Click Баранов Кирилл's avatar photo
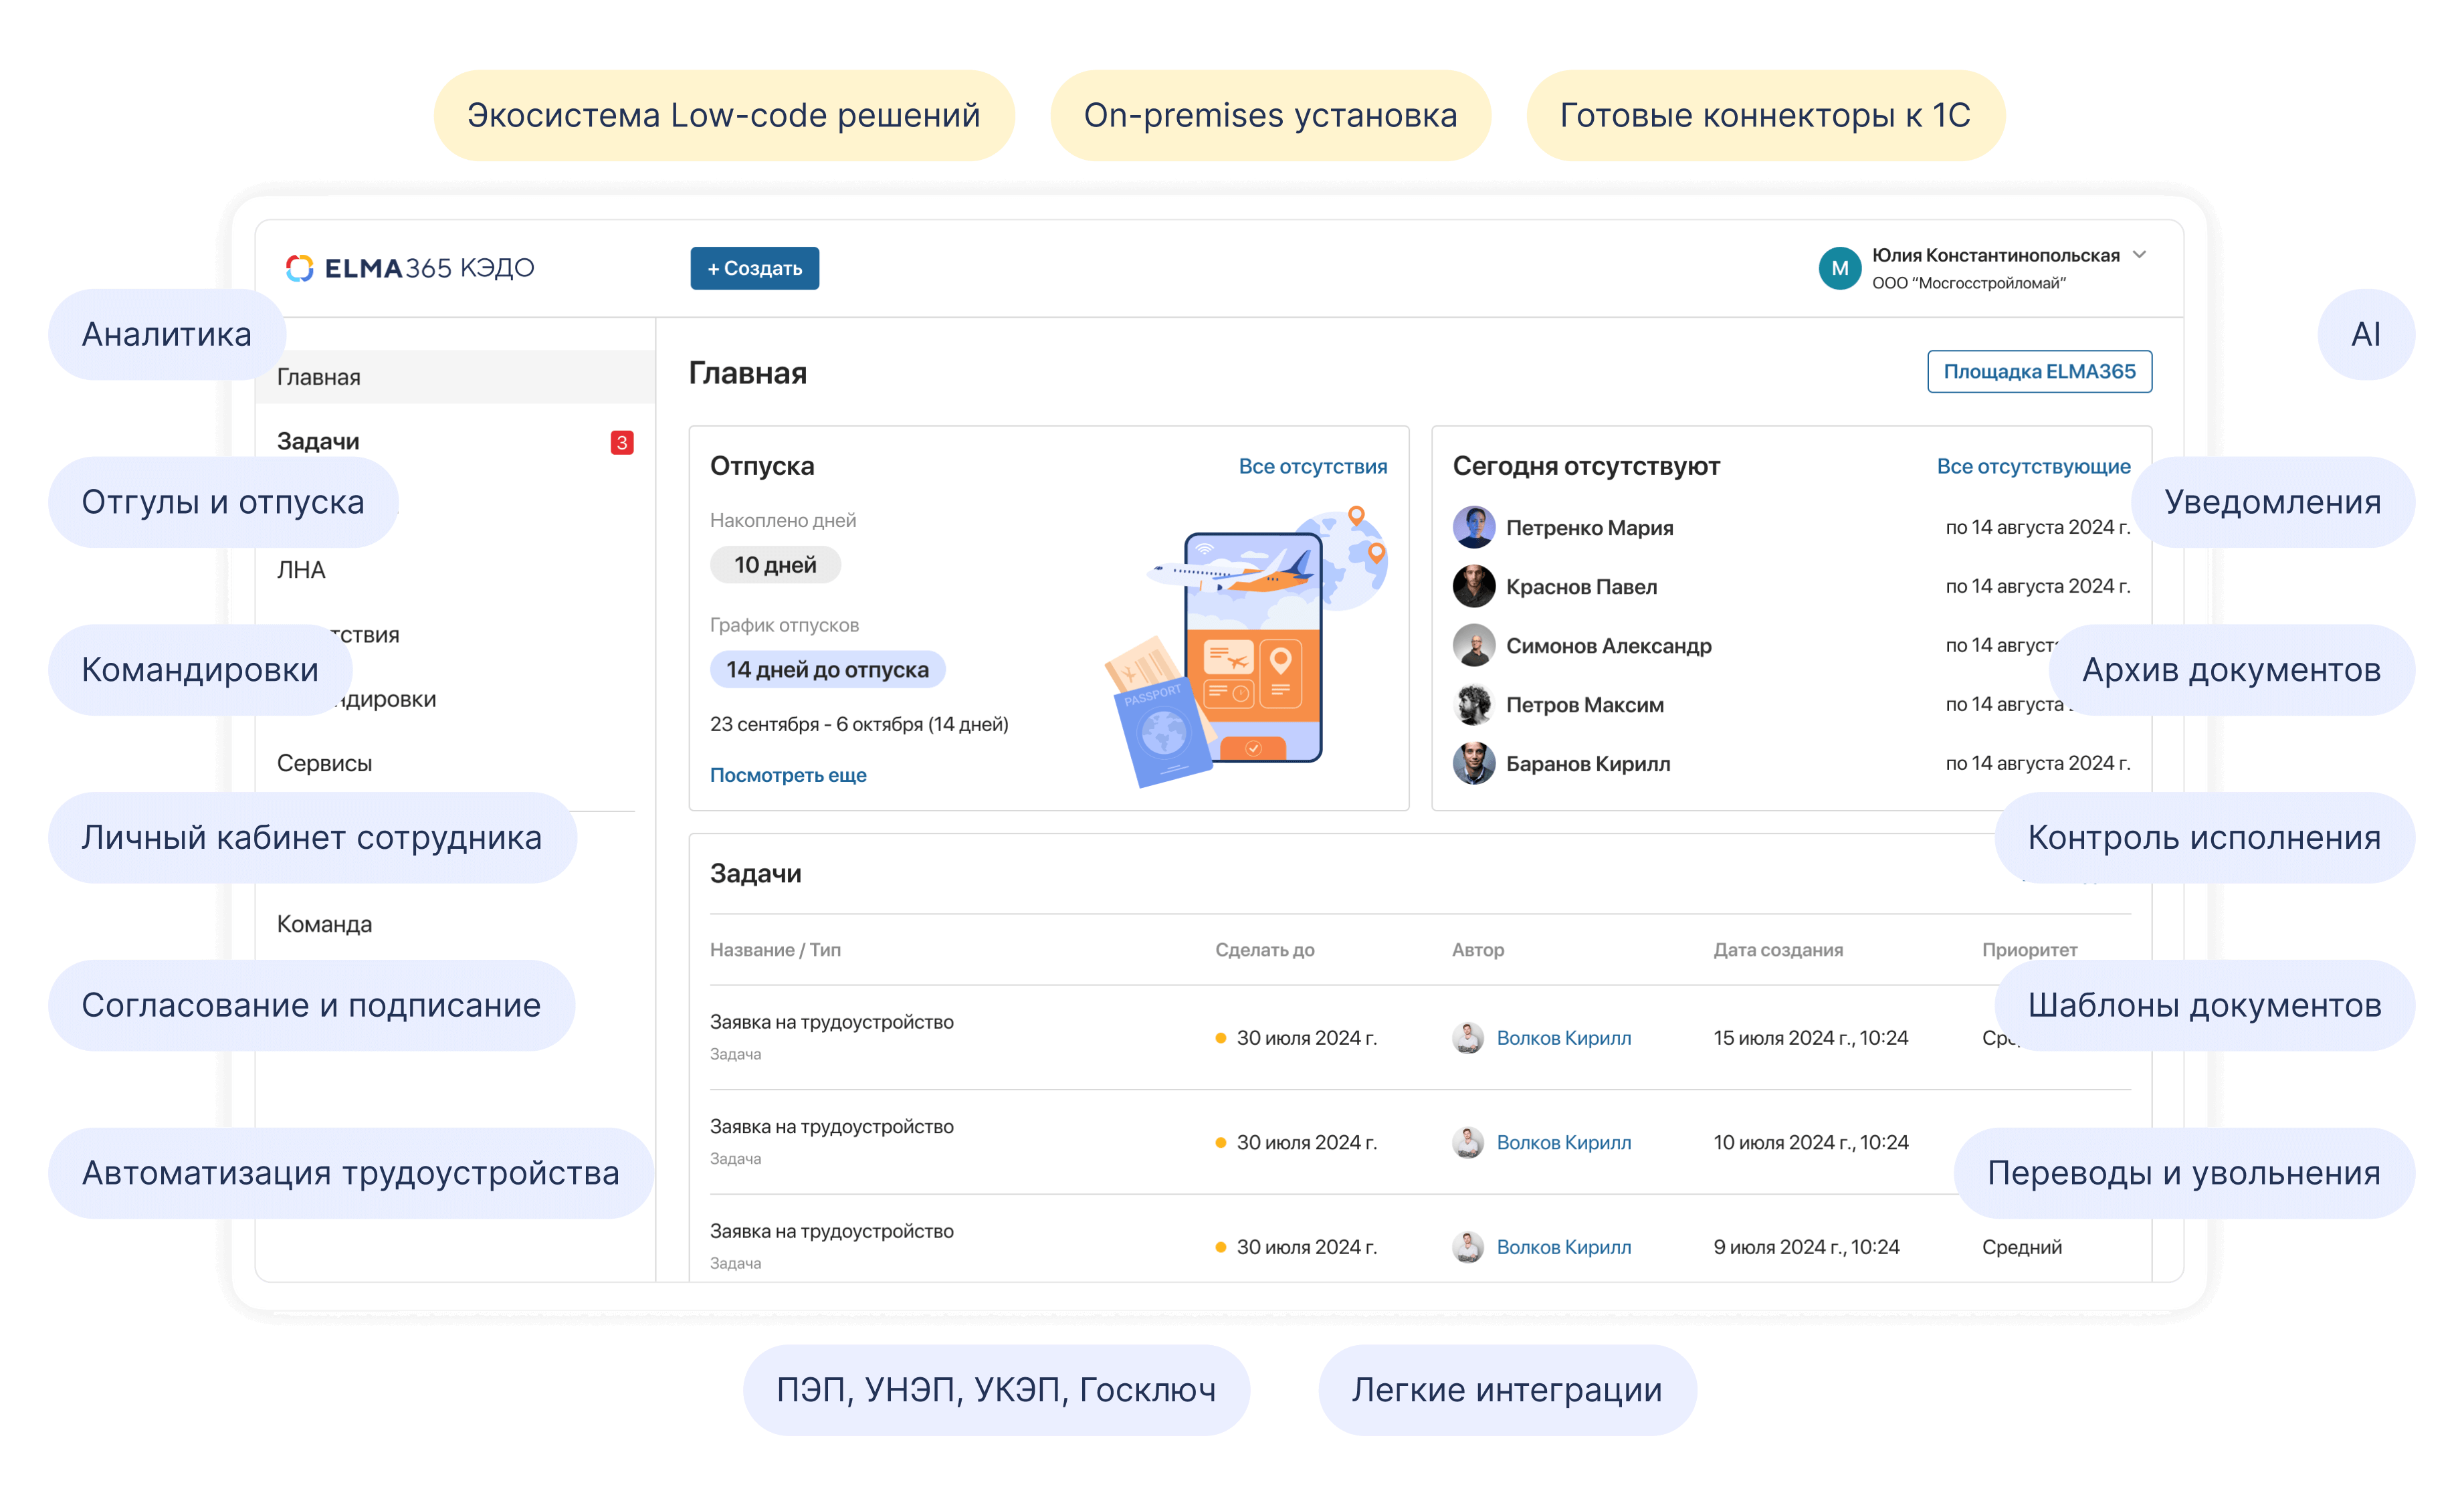Image resolution: width=2464 pixels, height=1507 pixels. pyautogui.click(x=1473, y=763)
